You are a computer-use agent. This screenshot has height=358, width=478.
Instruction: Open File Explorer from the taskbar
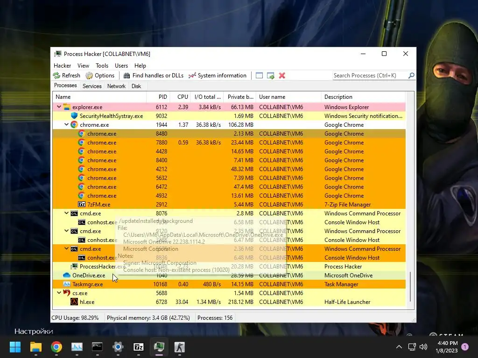pyautogui.click(x=35, y=347)
